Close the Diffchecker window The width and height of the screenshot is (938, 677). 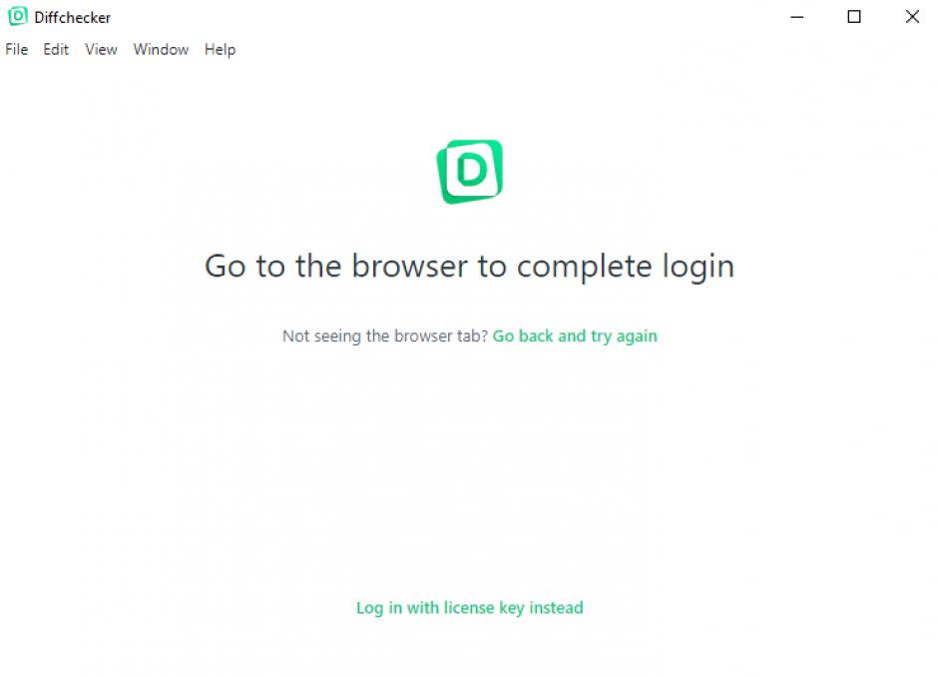tap(912, 17)
